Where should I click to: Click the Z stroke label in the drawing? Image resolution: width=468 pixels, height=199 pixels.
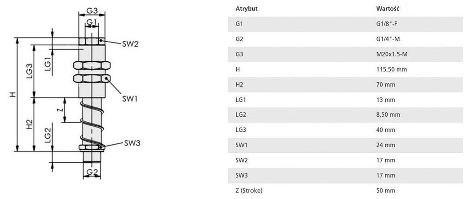point(59,110)
